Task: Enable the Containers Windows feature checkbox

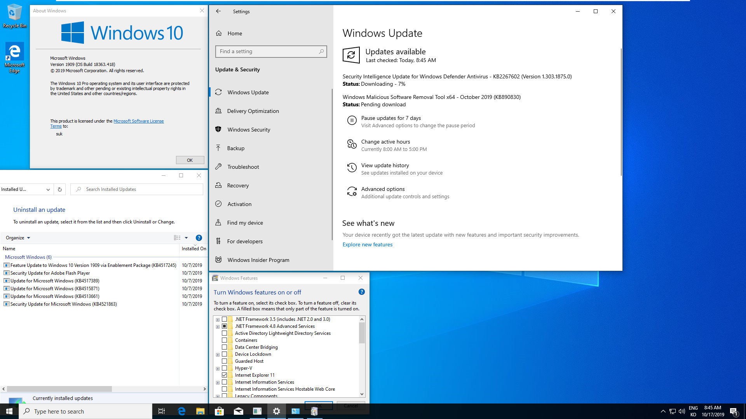Action: 225,340
